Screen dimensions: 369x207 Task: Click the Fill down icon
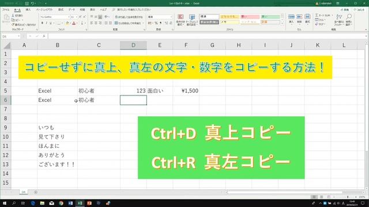point(317,20)
